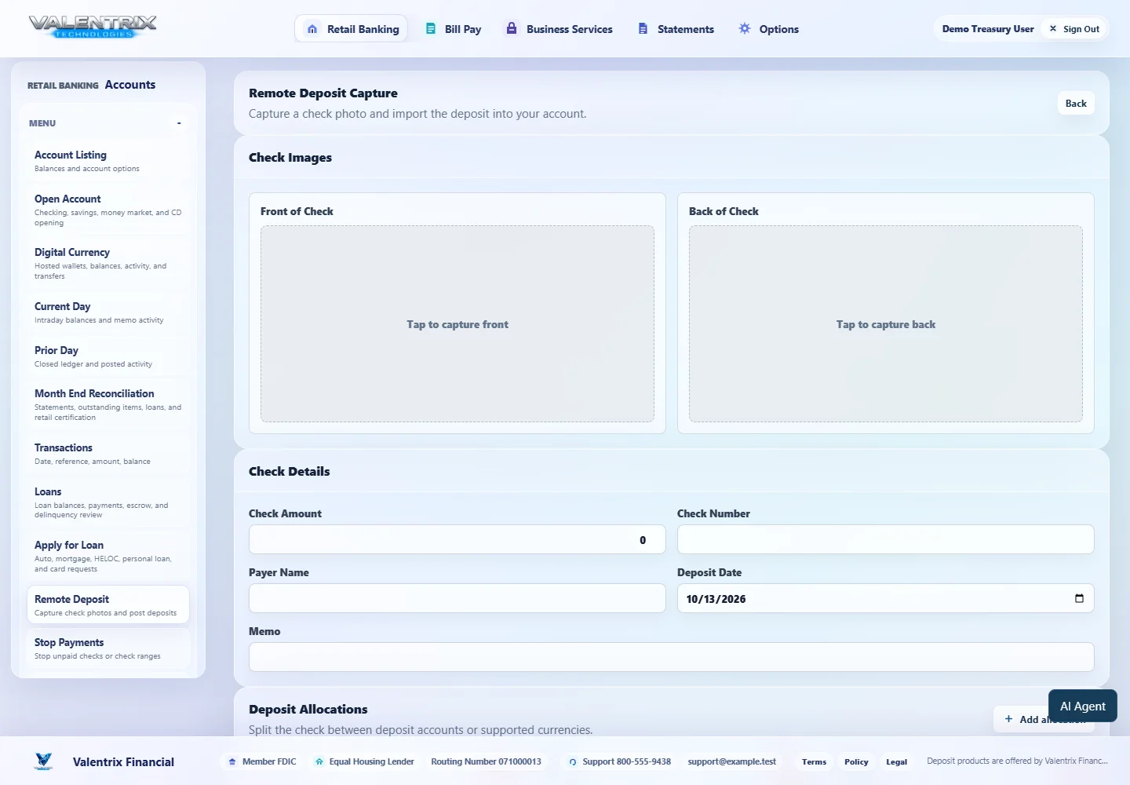Click support@example.test email link
Image resolution: width=1130 pixels, height=785 pixels.
tap(732, 761)
